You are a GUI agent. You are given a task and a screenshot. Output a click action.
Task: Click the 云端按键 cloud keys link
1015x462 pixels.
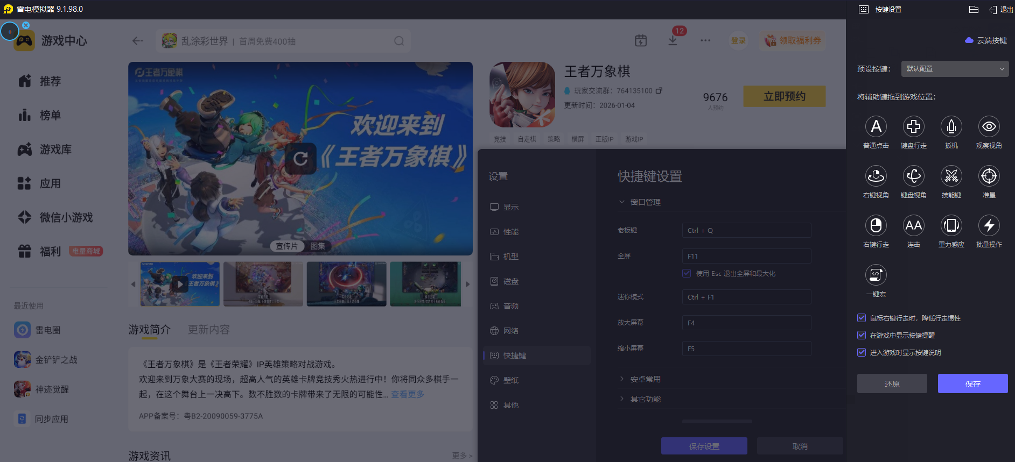986,40
